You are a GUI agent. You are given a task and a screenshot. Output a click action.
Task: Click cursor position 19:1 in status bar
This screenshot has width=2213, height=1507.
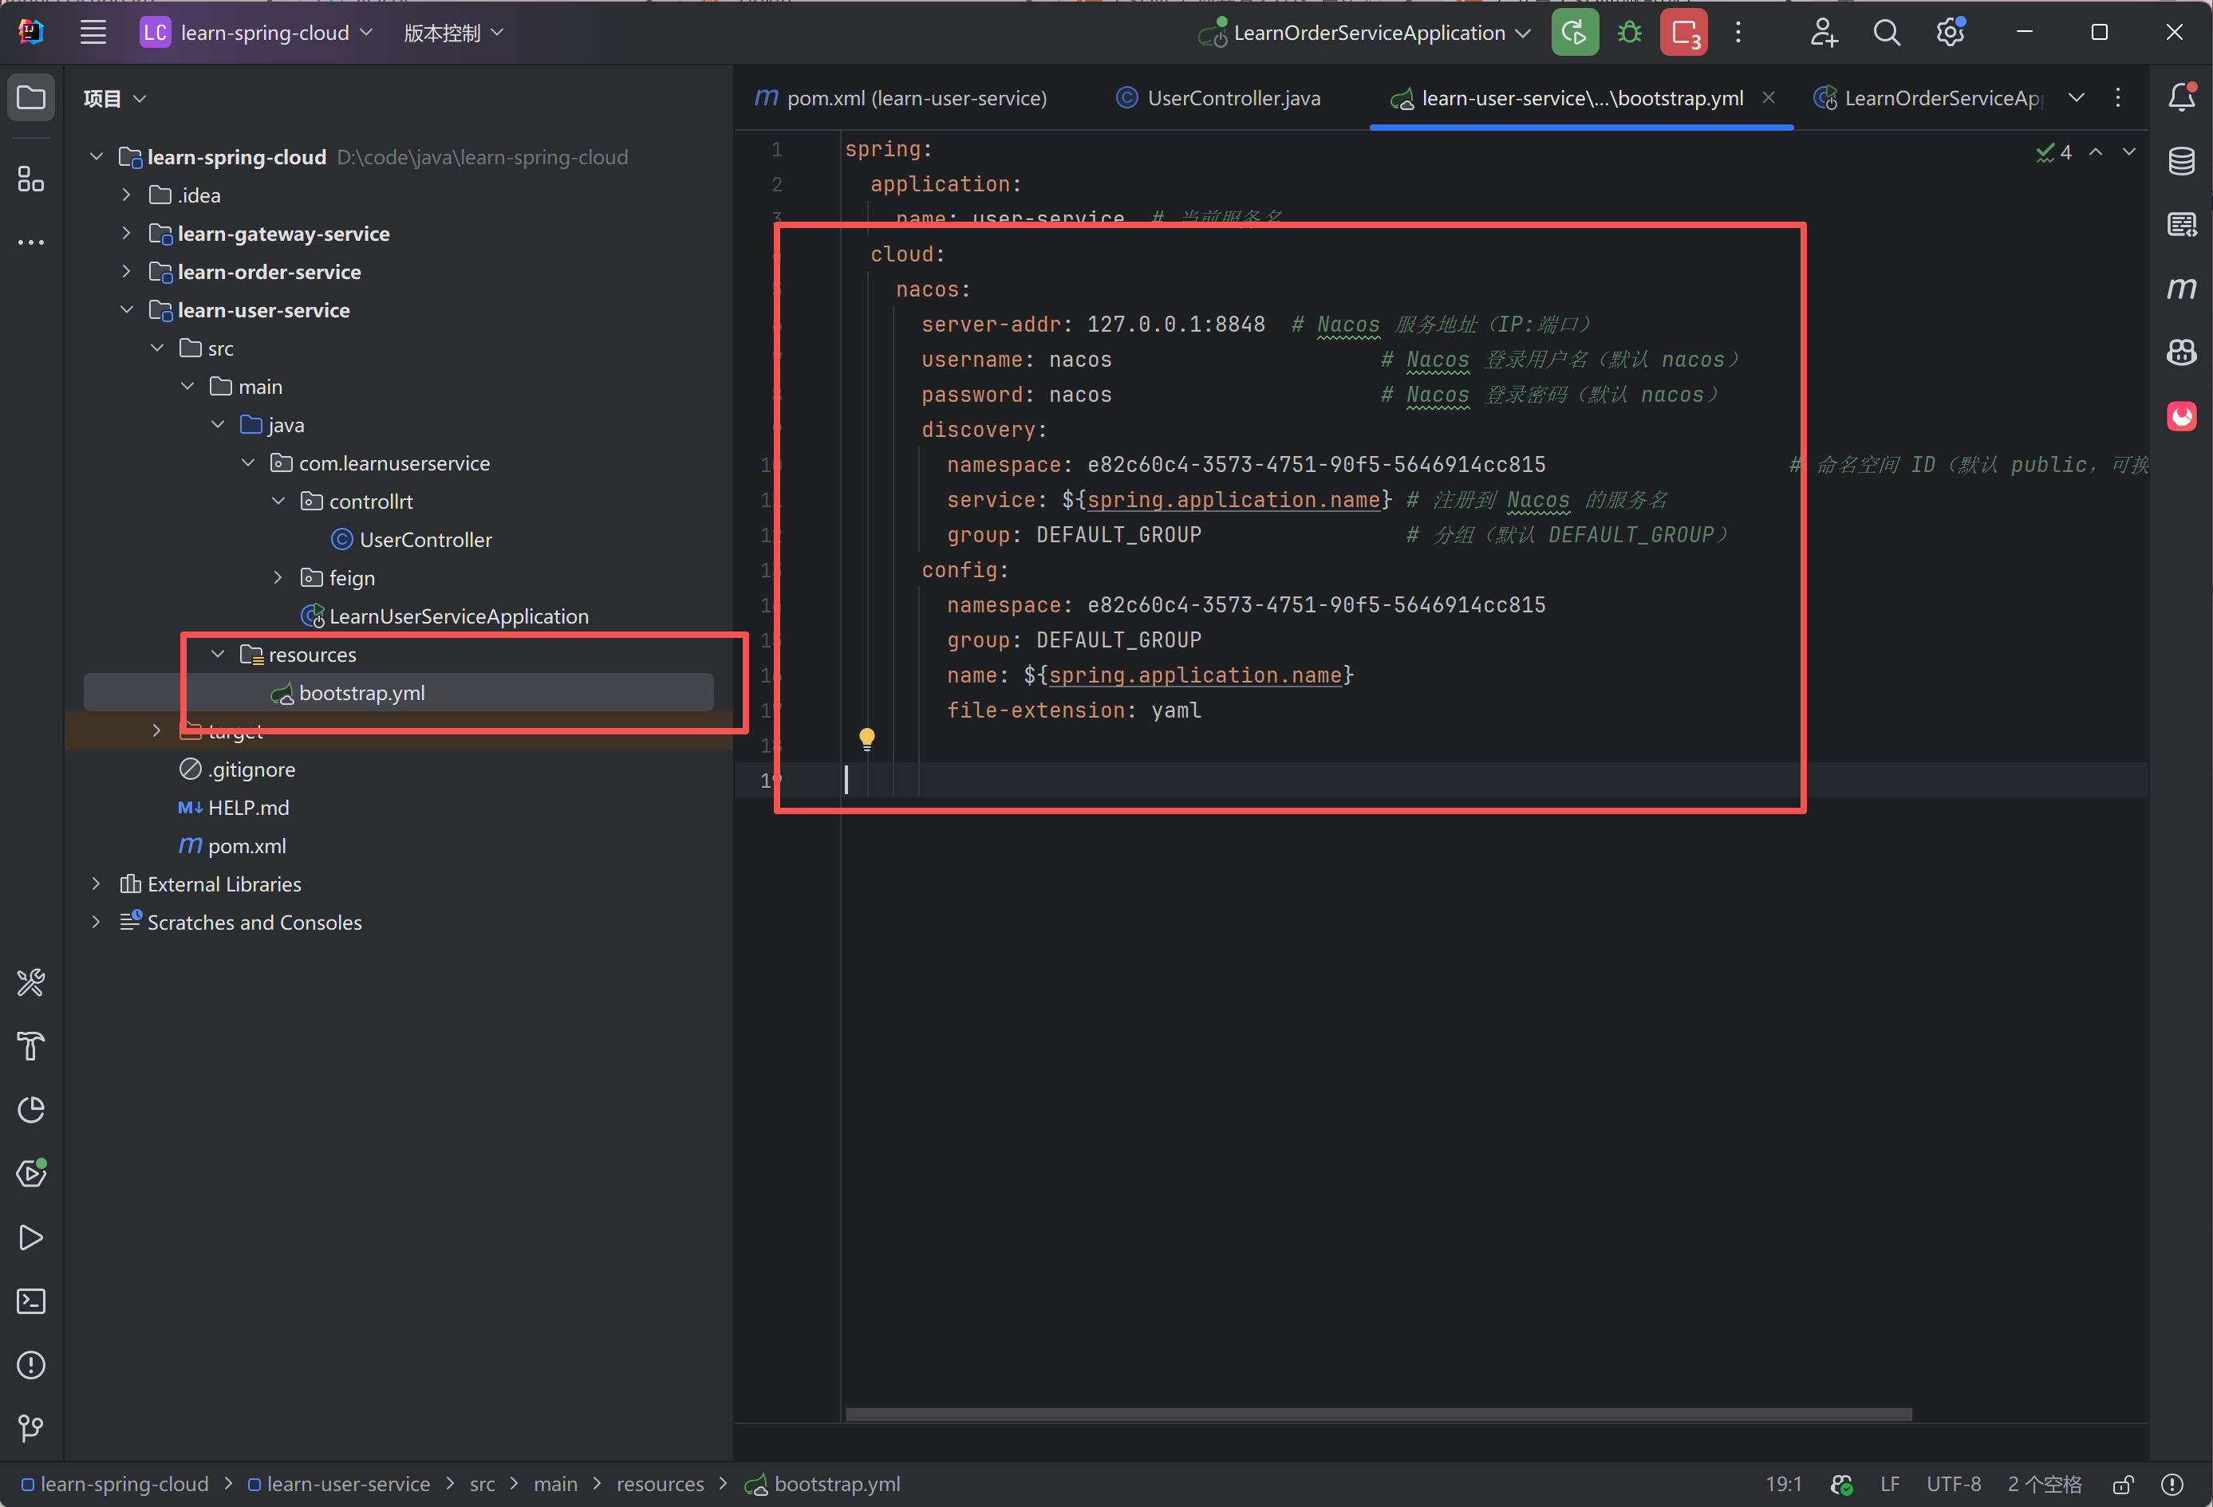pos(1784,1484)
